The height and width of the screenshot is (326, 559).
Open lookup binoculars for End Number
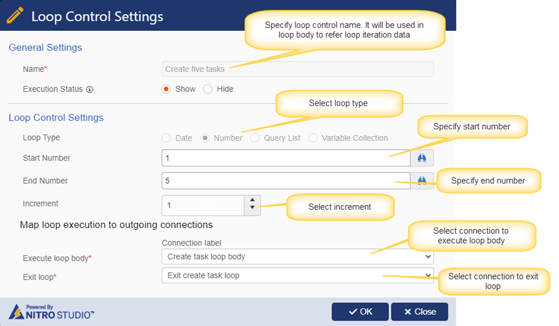coord(422,181)
